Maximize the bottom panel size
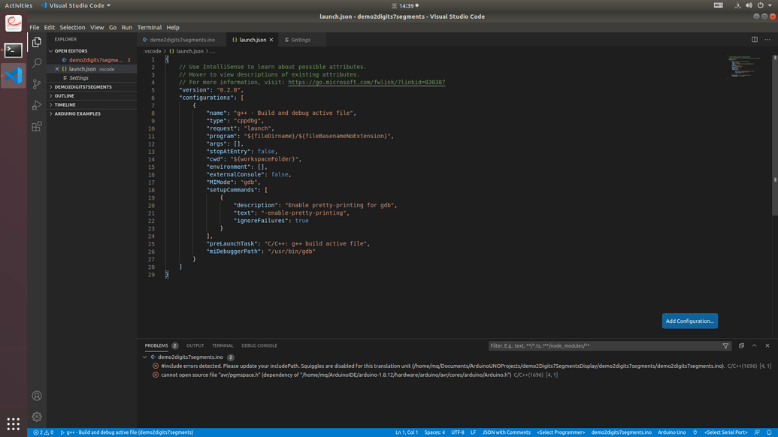 tap(755, 345)
